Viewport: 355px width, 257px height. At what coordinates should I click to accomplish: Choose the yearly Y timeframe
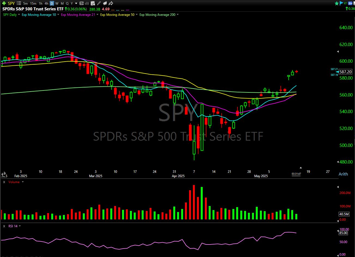72,3
